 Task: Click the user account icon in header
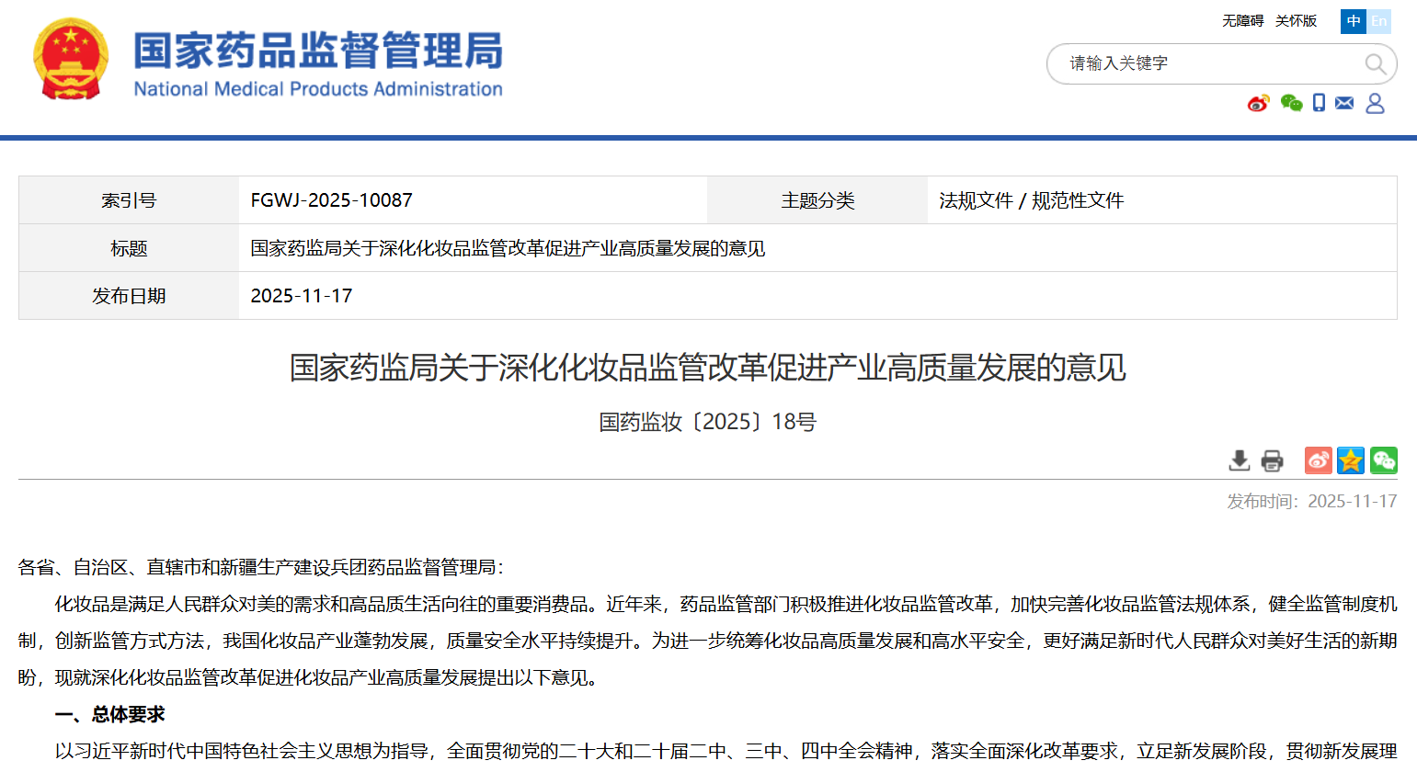tap(1375, 103)
